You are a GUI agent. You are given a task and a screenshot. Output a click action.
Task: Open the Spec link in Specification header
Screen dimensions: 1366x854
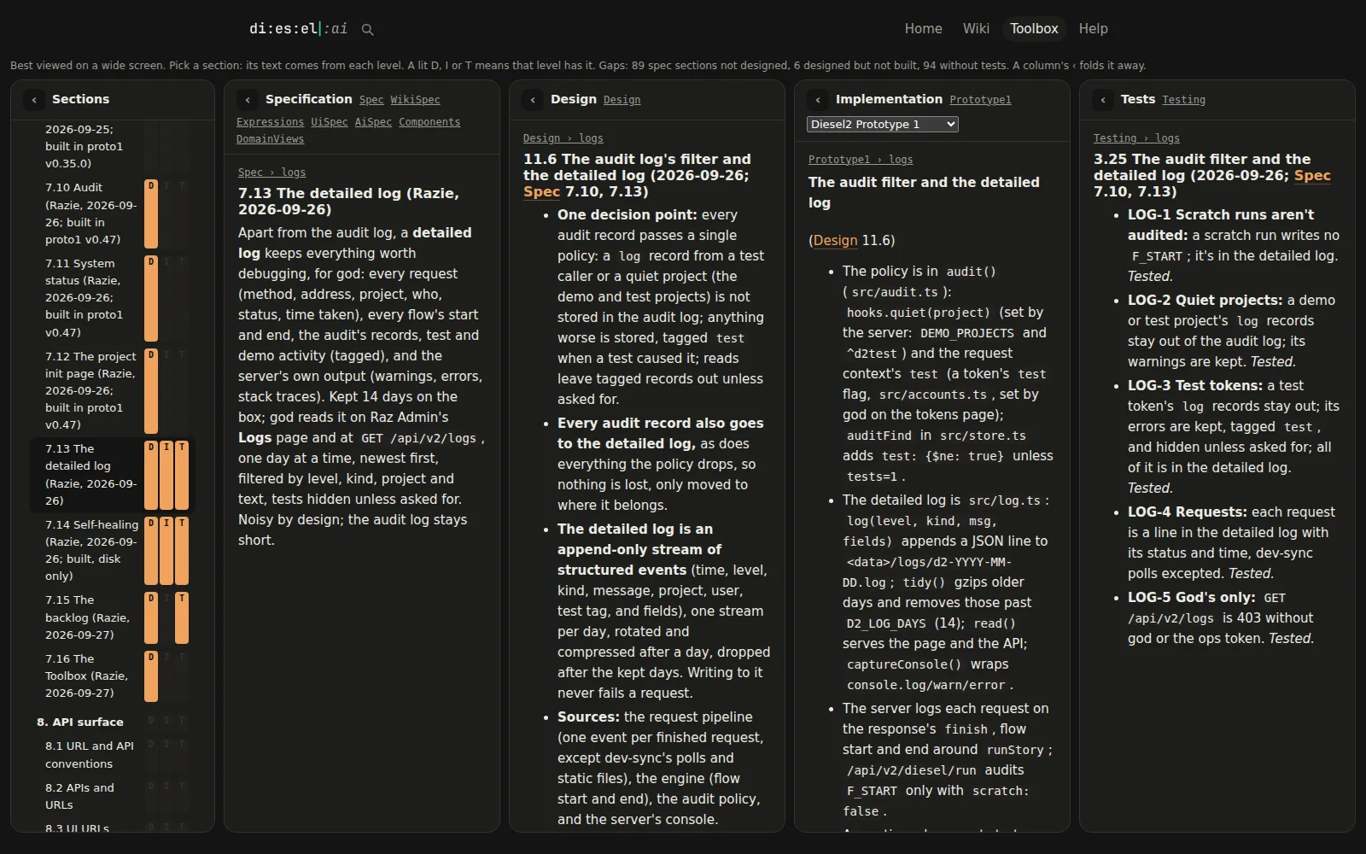[371, 100]
